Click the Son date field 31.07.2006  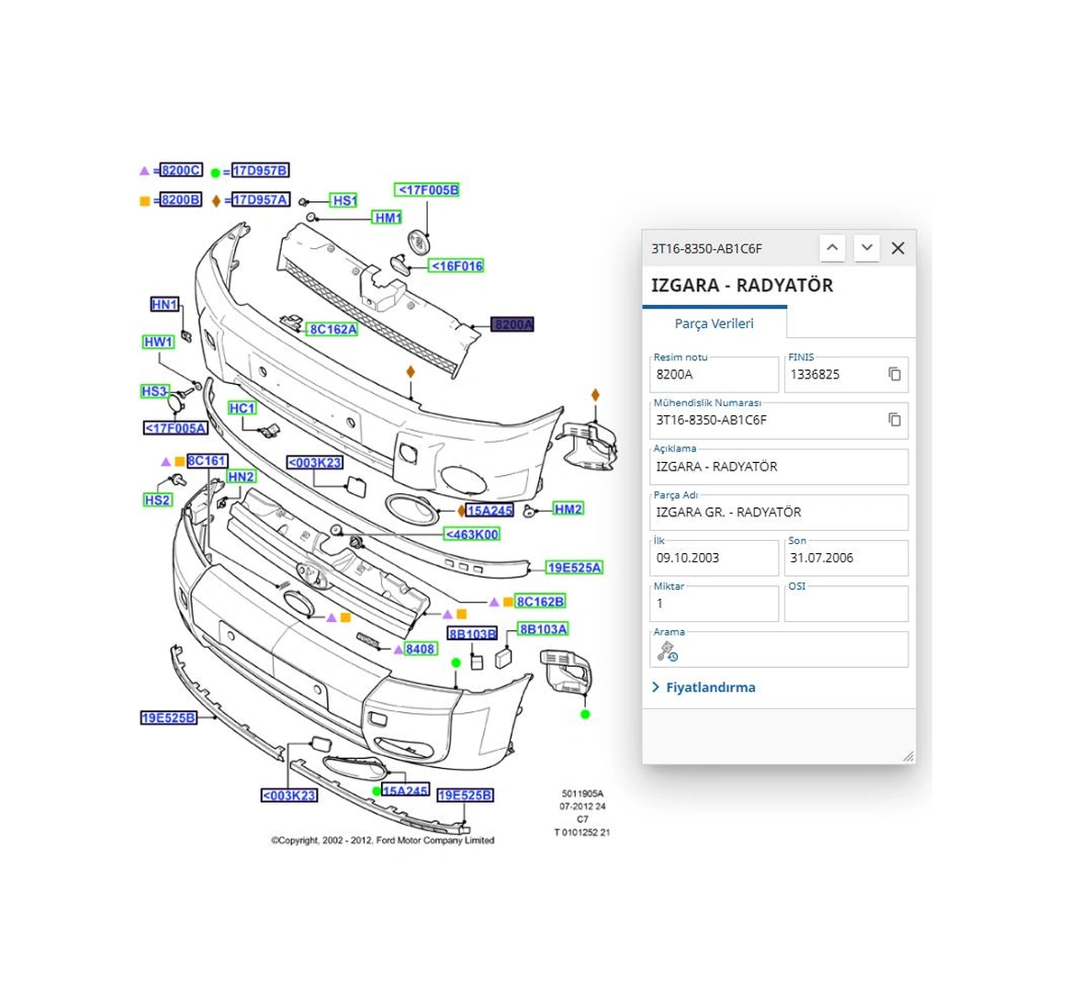846,558
